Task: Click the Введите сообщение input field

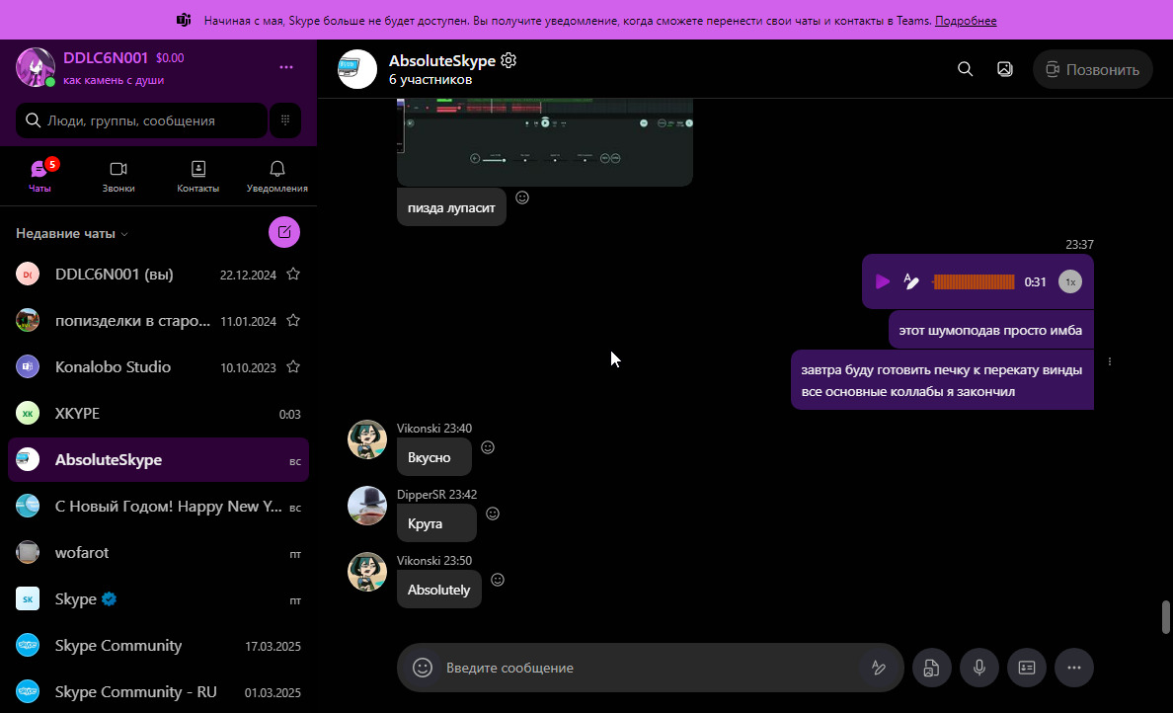Action: tap(650, 668)
